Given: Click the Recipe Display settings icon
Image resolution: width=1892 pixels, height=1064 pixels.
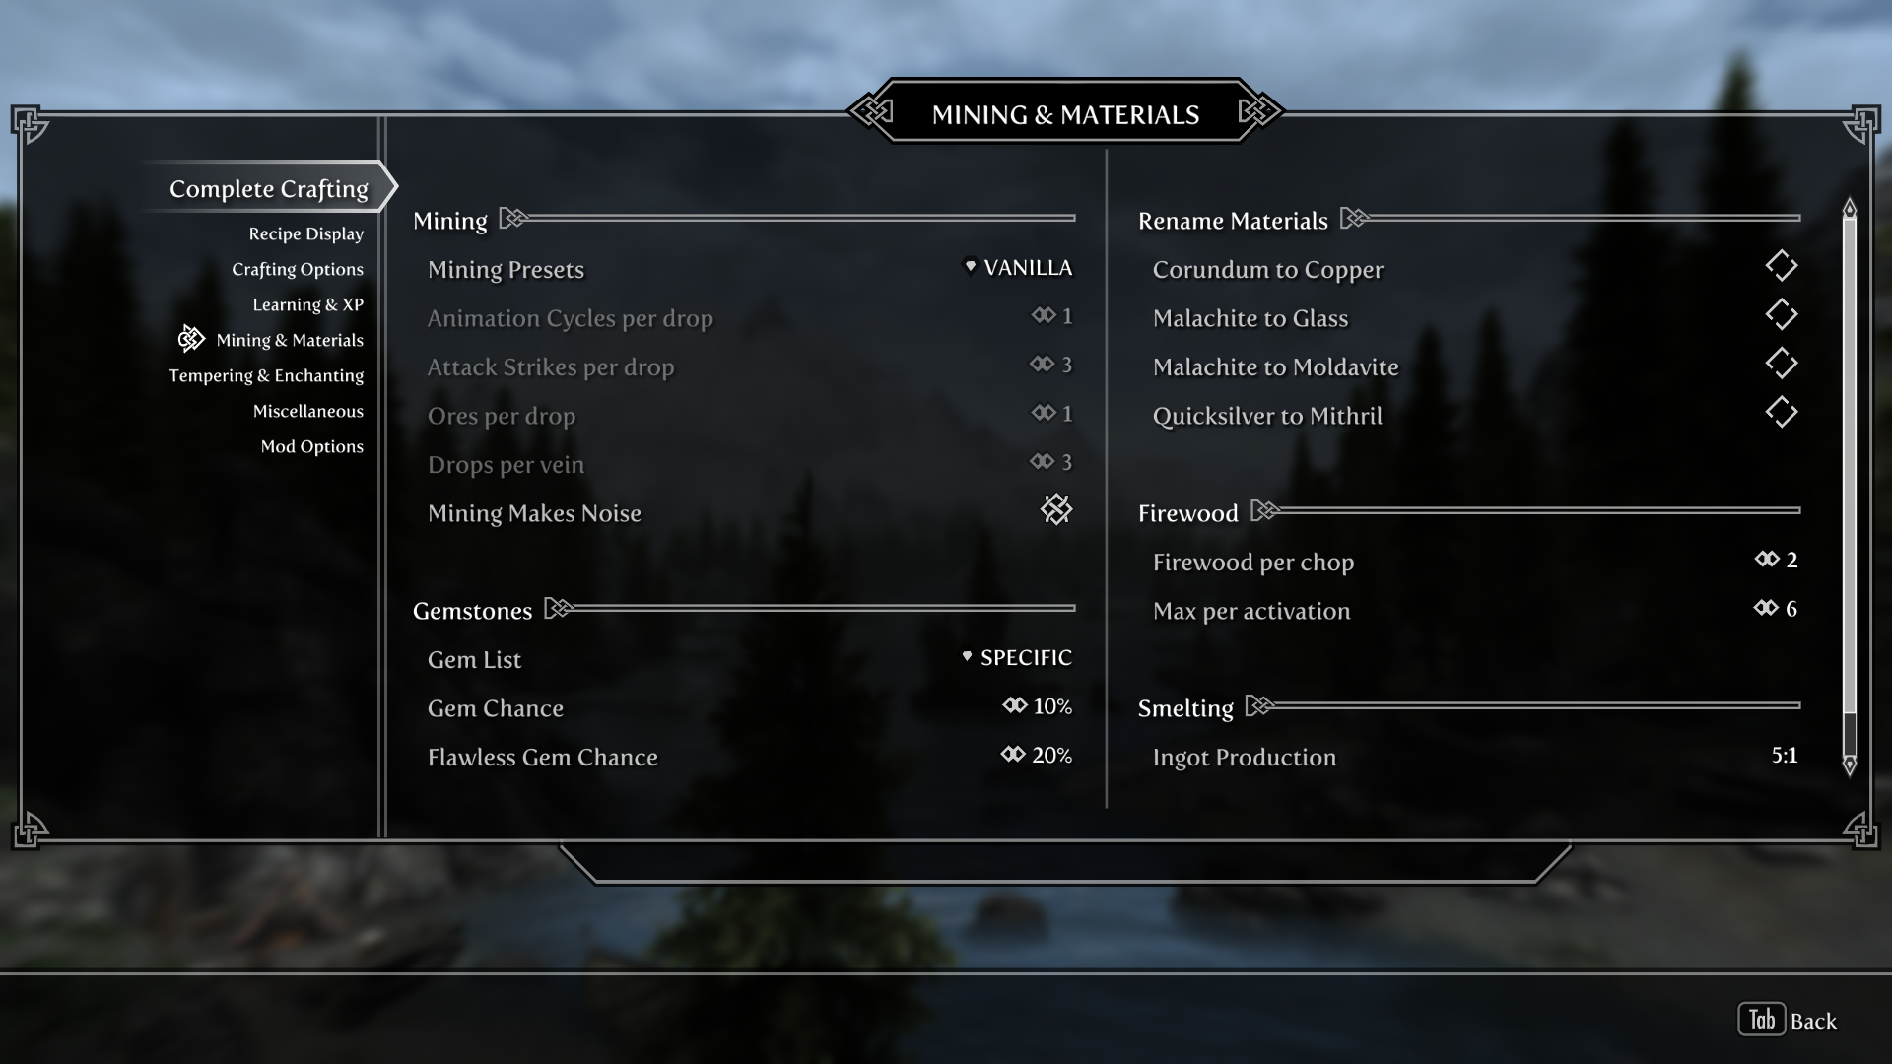Looking at the screenshot, I should [305, 233].
